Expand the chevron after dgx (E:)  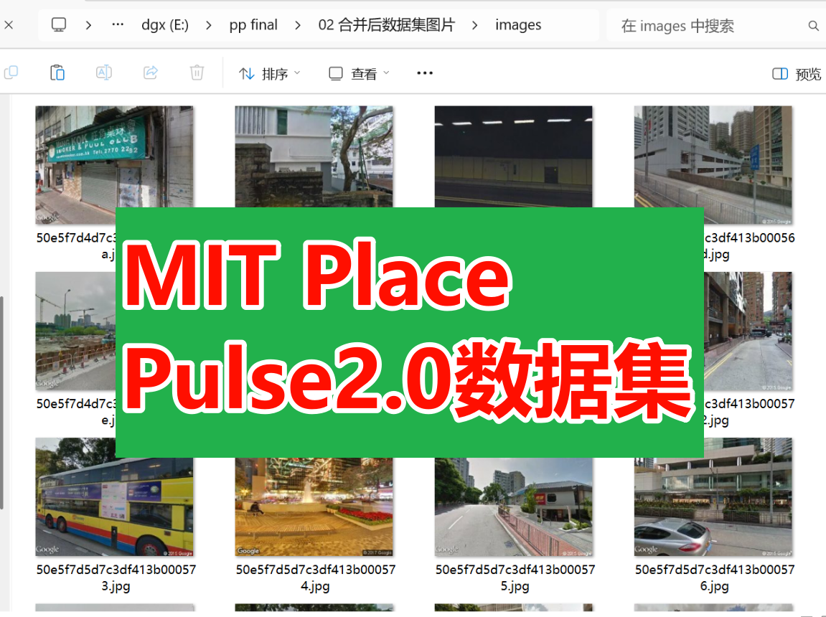pos(209,24)
